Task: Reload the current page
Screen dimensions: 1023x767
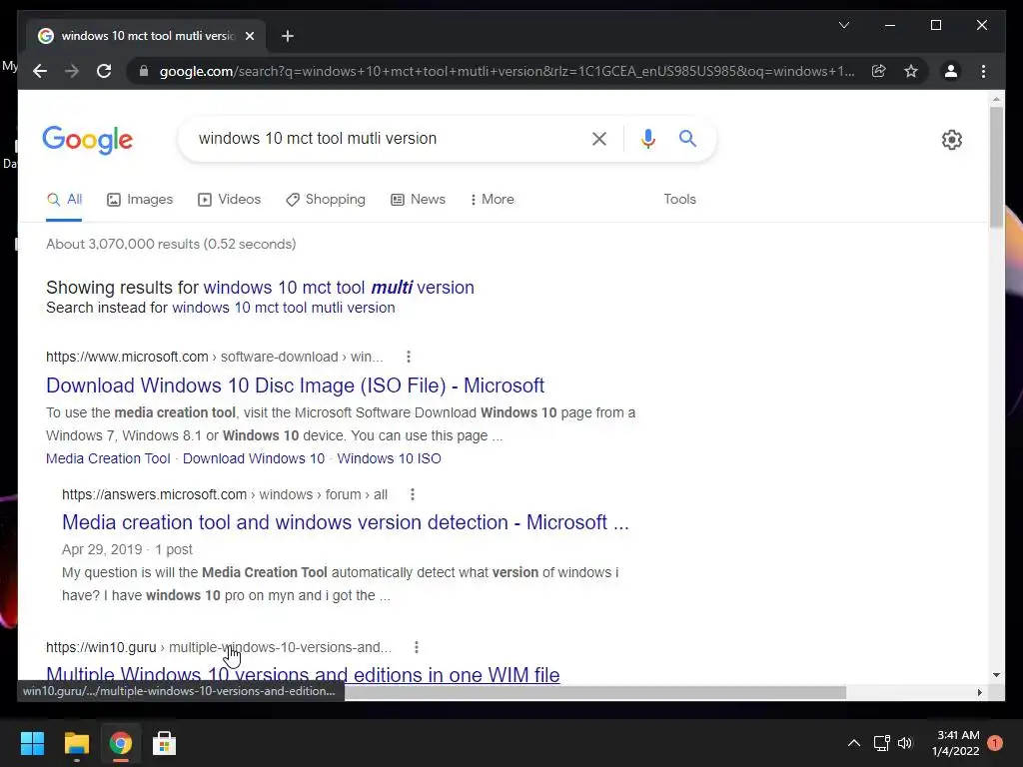Action: coord(104,71)
